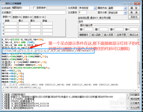
Task: Click the 插入函数 insert function button
Action: pyautogui.click(x=96, y=35)
